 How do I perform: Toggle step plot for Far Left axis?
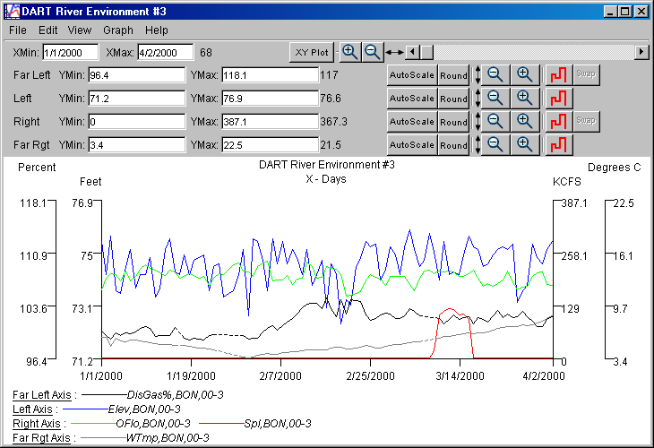(558, 75)
